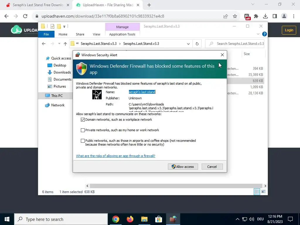Viewport: 300px width, 225px height.
Task: Open Downloads in navigation pane
Action: tap(59, 72)
